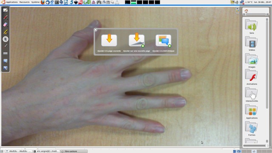
Task: Switch to libre-sankore taskbar window
Action: coord(74,151)
